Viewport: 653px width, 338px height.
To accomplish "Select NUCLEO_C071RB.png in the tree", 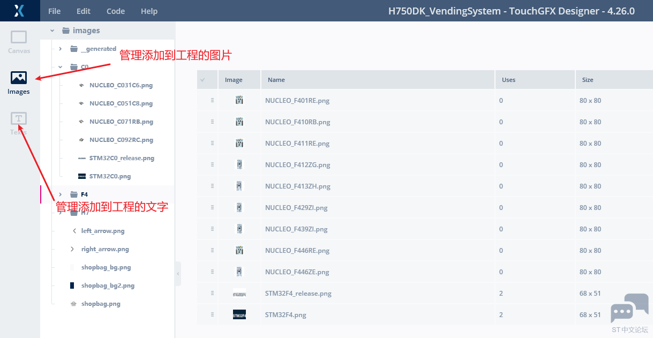I will click(x=121, y=122).
